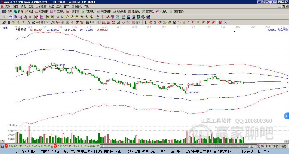This screenshot has width=289, height=154.
Task: Select the hand pan tool
Action: (98, 17)
